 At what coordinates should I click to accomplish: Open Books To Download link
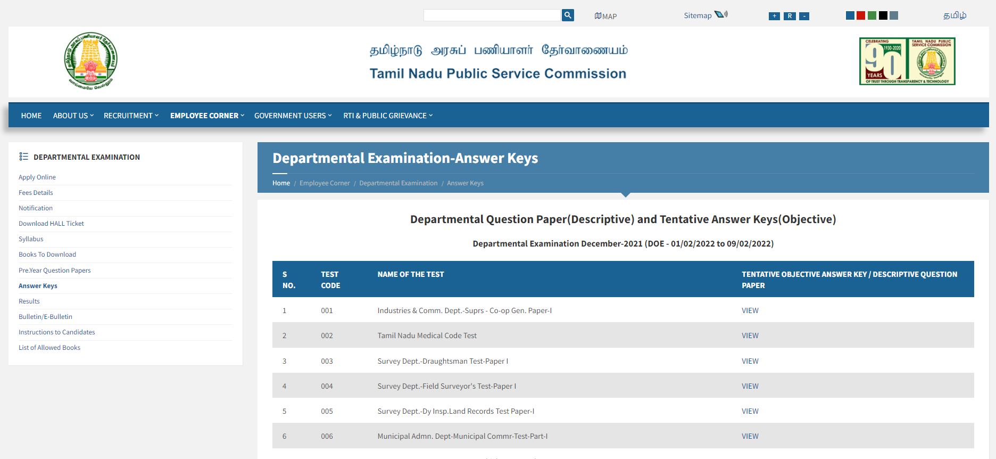[47, 255]
